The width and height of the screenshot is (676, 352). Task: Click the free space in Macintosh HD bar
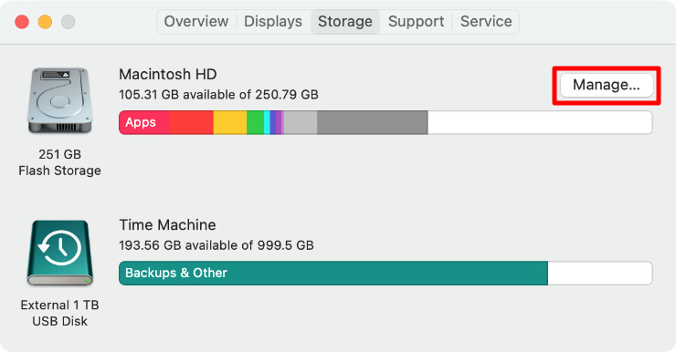[x=540, y=122]
